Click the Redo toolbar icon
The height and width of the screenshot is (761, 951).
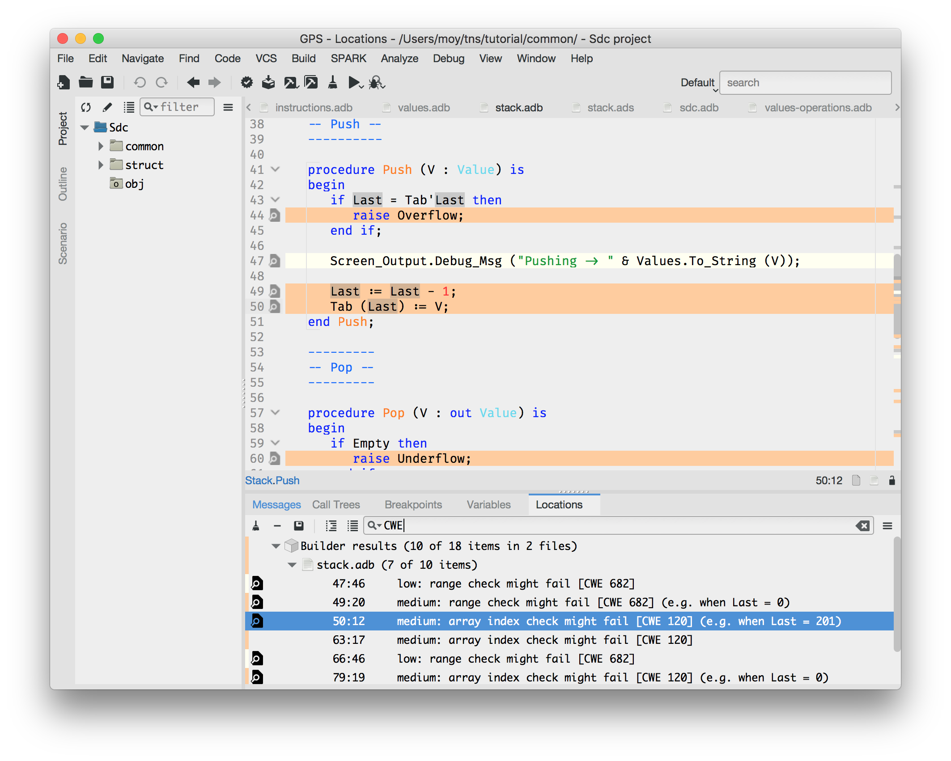(x=161, y=82)
